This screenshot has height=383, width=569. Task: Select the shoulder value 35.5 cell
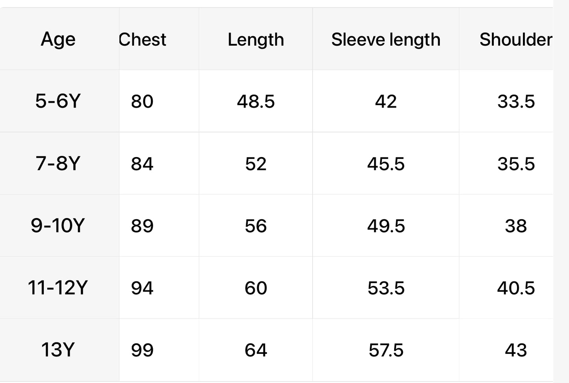[515, 164]
